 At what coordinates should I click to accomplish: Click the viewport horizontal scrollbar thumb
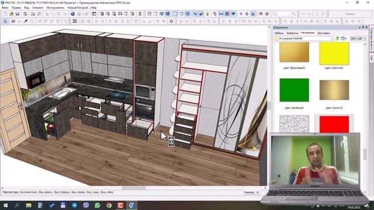[x=134, y=188]
